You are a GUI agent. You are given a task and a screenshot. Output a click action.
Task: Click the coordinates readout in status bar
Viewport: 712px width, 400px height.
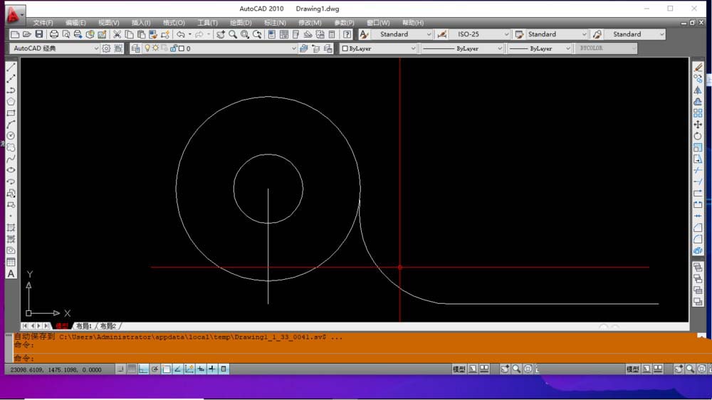tap(56, 369)
